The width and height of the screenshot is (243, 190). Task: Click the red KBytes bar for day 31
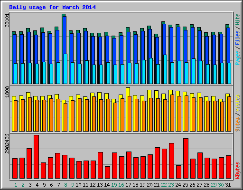228,167
